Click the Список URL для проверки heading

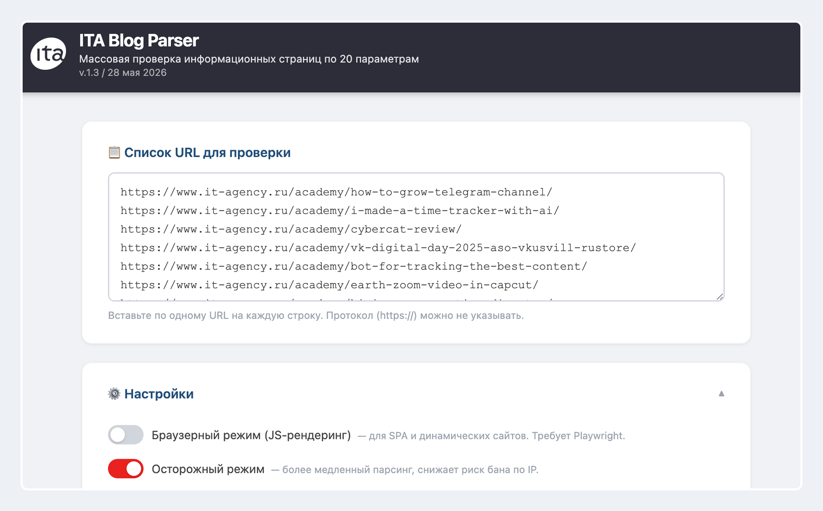(x=207, y=153)
